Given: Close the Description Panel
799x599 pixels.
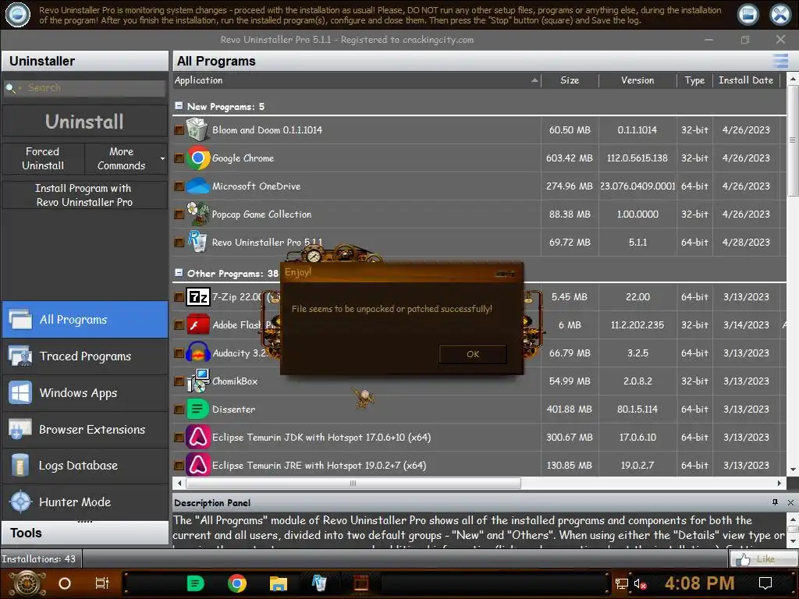Looking at the screenshot, I should pyautogui.click(x=790, y=502).
